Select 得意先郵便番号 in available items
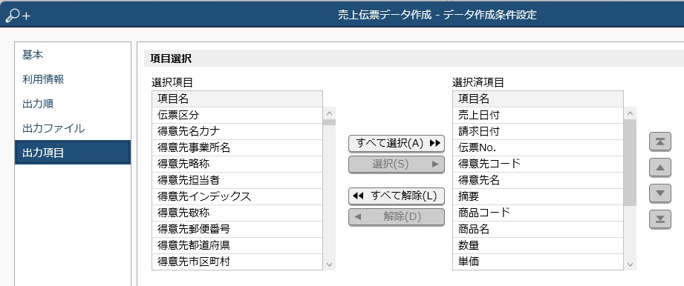 coord(238,229)
